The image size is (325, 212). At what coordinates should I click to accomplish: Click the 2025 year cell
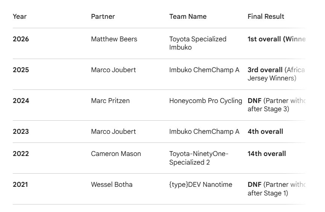click(21, 70)
